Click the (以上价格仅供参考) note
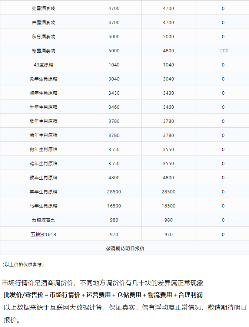This screenshot has width=249, height=327. (x=23, y=264)
